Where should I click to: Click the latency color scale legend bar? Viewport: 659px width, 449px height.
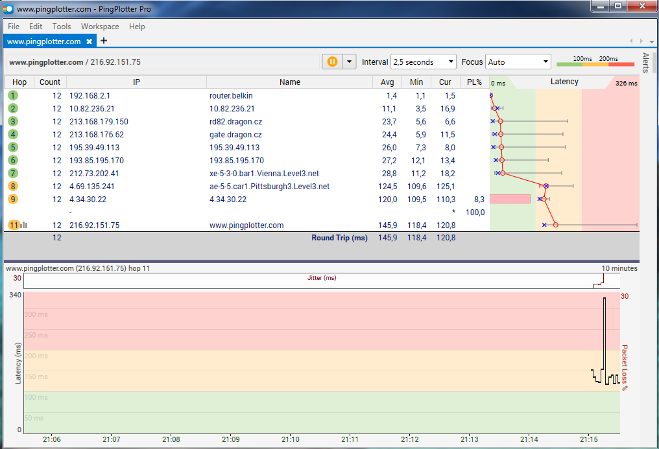coord(595,64)
